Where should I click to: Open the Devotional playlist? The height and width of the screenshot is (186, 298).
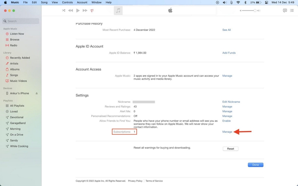pos(16,117)
